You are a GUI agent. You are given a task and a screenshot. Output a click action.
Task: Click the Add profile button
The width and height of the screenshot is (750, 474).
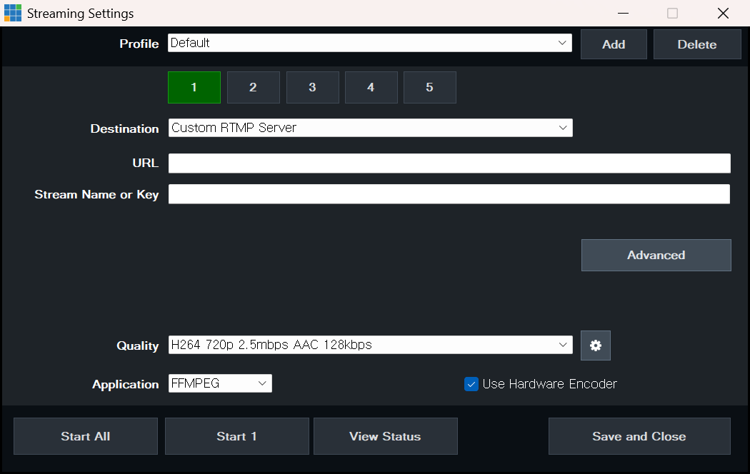coord(614,44)
